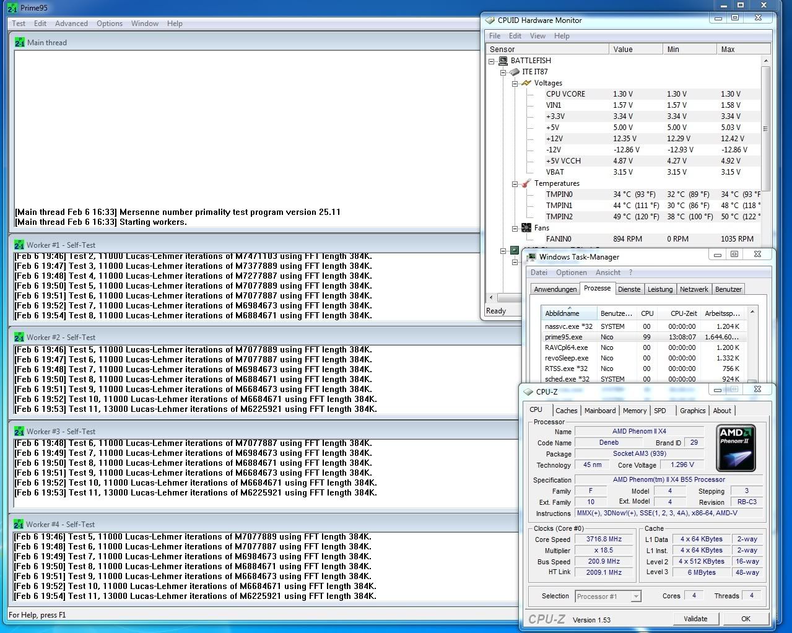The width and height of the screenshot is (792, 633).
Task: Open the SPD tab in CPU-Z
Action: pyautogui.click(x=660, y=411)
